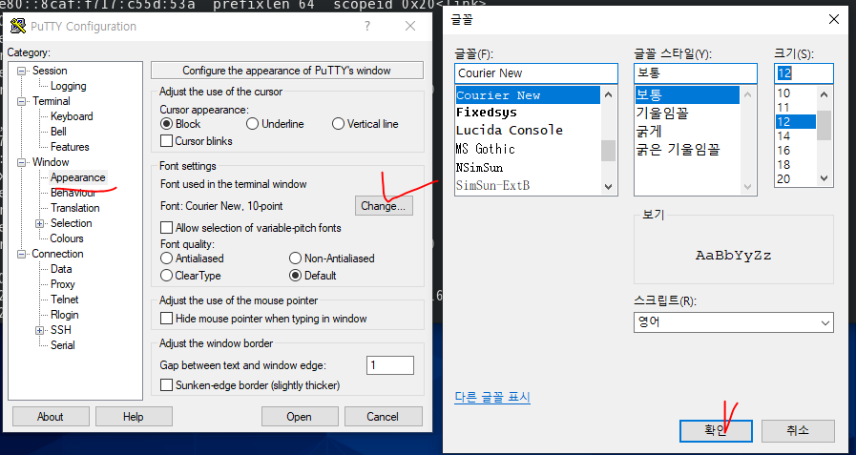Image resolution: width=856 pixels, height=455 pixels.
Task: Open the Colours category
Action: coord(67,238)
